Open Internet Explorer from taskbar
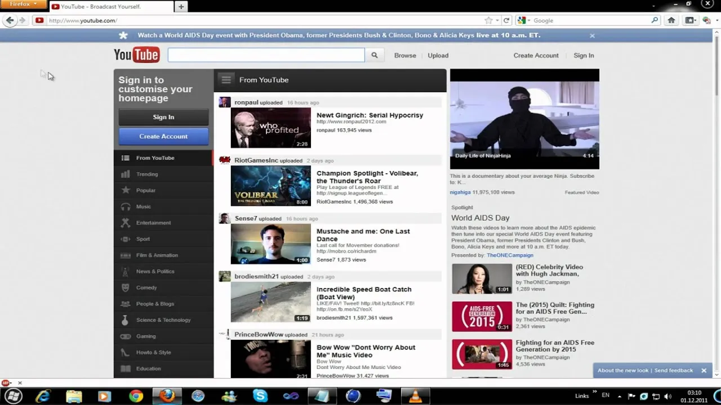This screenshot has height=405, width=721. click(x=43, y=396)
